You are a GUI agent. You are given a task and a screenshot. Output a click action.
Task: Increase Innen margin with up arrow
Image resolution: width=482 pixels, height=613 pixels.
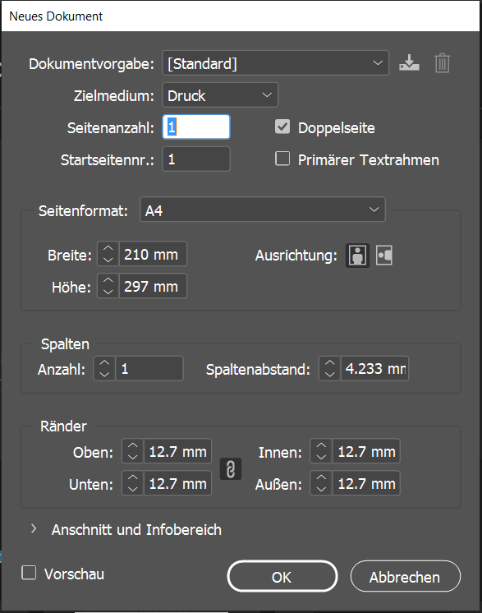(321, 445)
